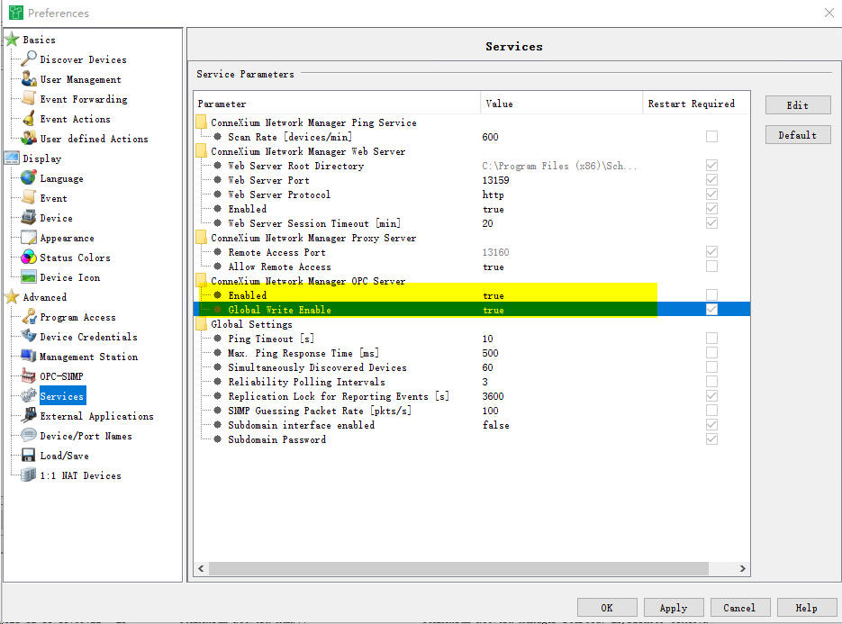The image size is (842, 624).
Task: Select OPC Server Enabled parameter row
Action: click(472, 294)
